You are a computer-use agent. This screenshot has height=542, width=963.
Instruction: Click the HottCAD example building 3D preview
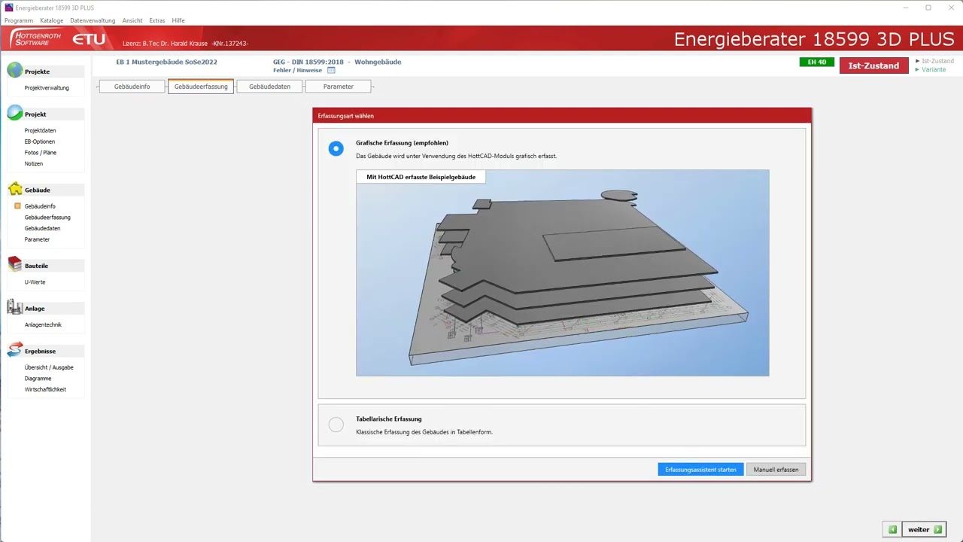pyautogui.click(x=563, y=273)
